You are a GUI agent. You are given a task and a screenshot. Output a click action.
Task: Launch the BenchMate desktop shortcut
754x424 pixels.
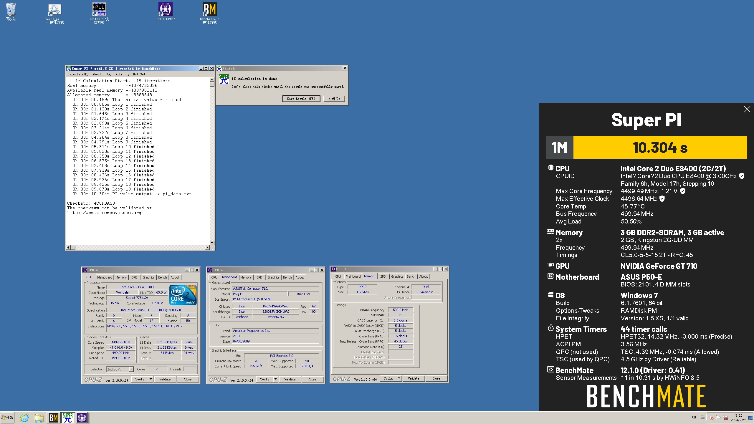pos(209,14)
